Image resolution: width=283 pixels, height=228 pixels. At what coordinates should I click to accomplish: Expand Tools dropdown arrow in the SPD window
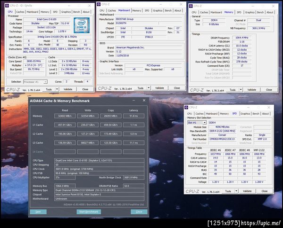pos(236,191)
